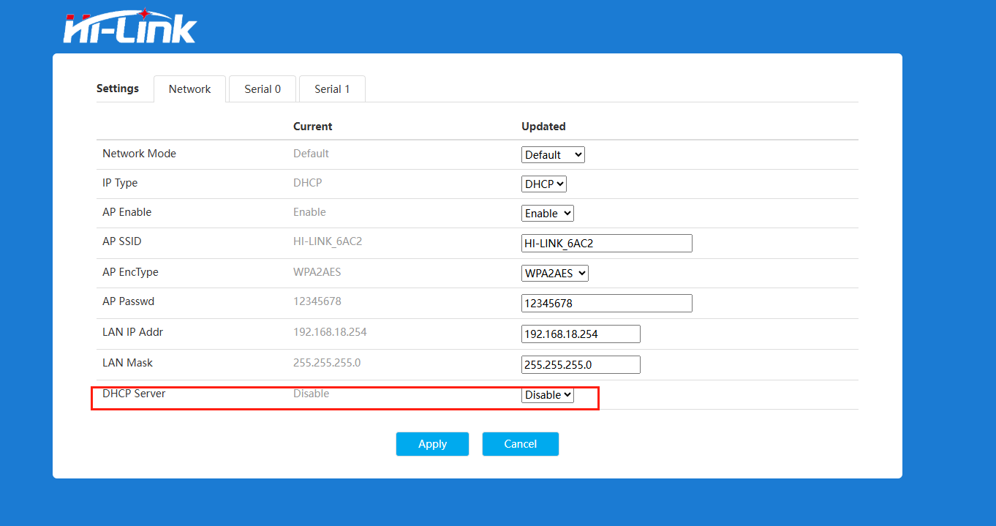
Task: Click current Network Mode value Default
Action: (x=311, y=154)
